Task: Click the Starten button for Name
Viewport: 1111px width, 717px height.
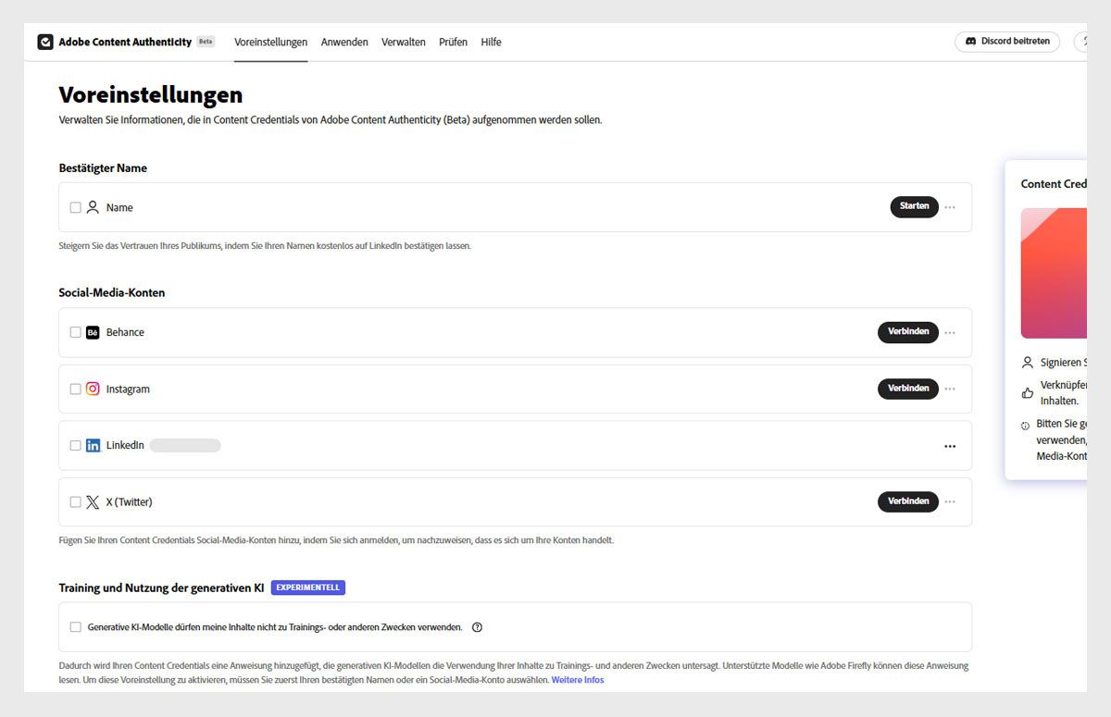Action: point(915,206)
